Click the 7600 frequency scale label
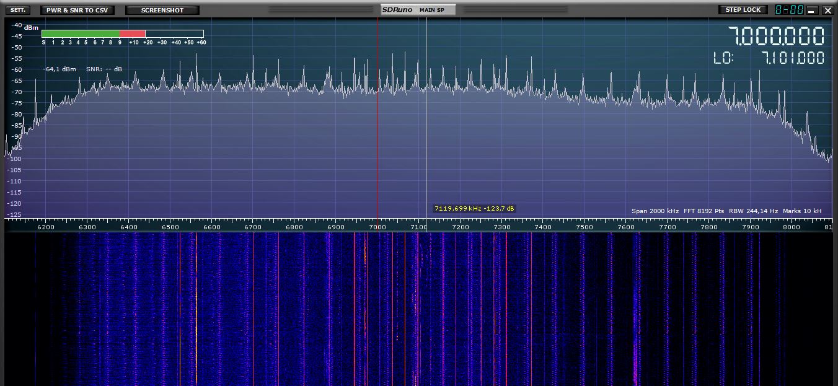 626,227
